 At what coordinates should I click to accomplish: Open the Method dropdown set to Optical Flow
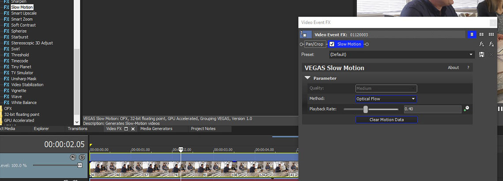[386, 99]
